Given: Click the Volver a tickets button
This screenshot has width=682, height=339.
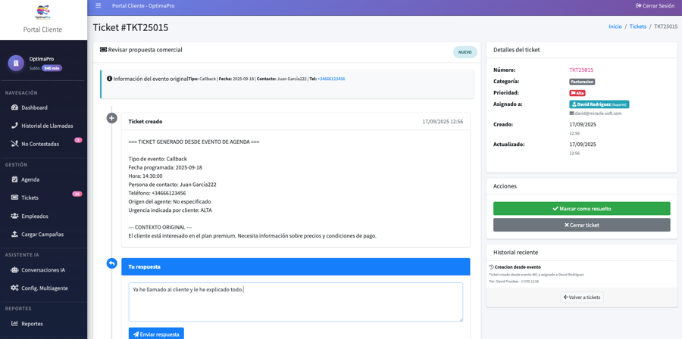Looking at the screenshot, I should [582, 297].
